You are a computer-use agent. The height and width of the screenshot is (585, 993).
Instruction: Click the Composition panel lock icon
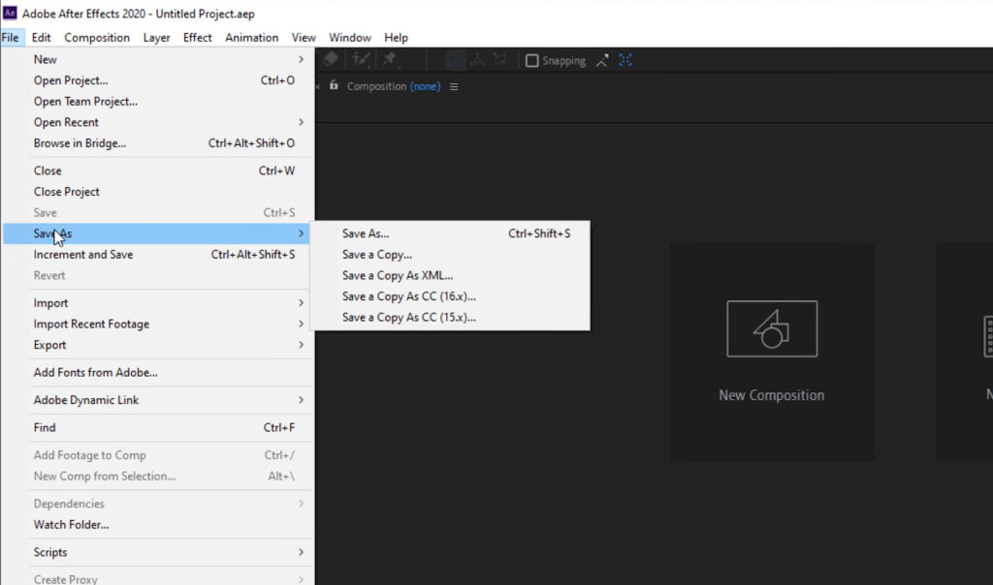coord(334,85)
